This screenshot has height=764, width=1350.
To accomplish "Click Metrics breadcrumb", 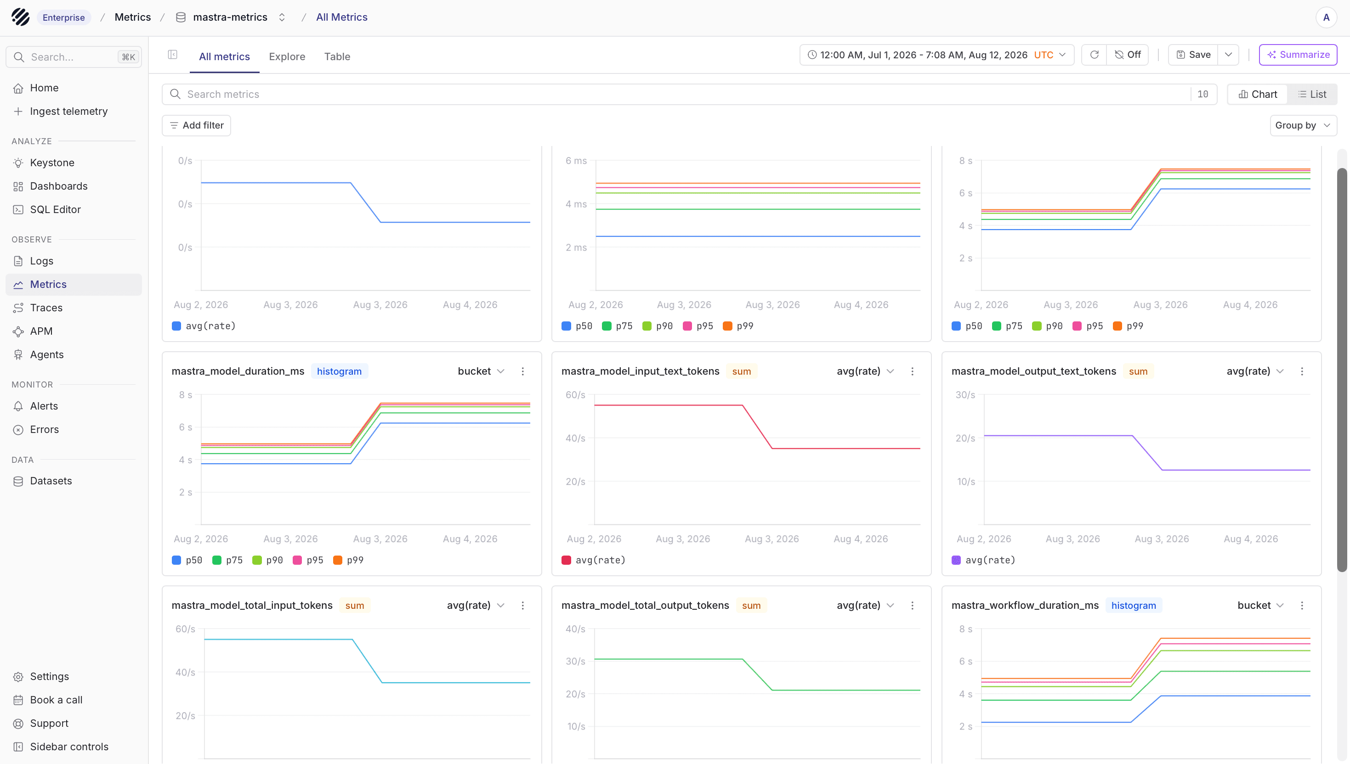I will point(132,17).
